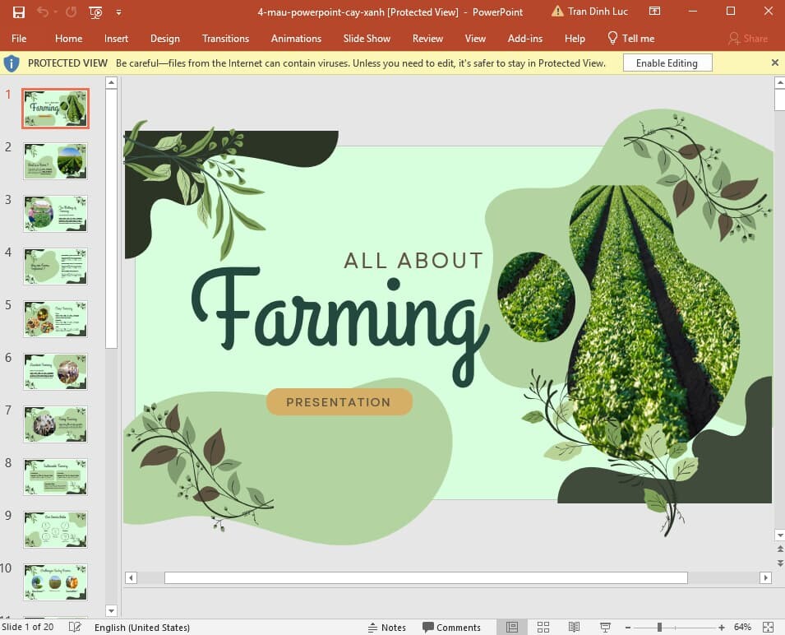Select slide 5 thumbnail in the pane

pos(55,318)
